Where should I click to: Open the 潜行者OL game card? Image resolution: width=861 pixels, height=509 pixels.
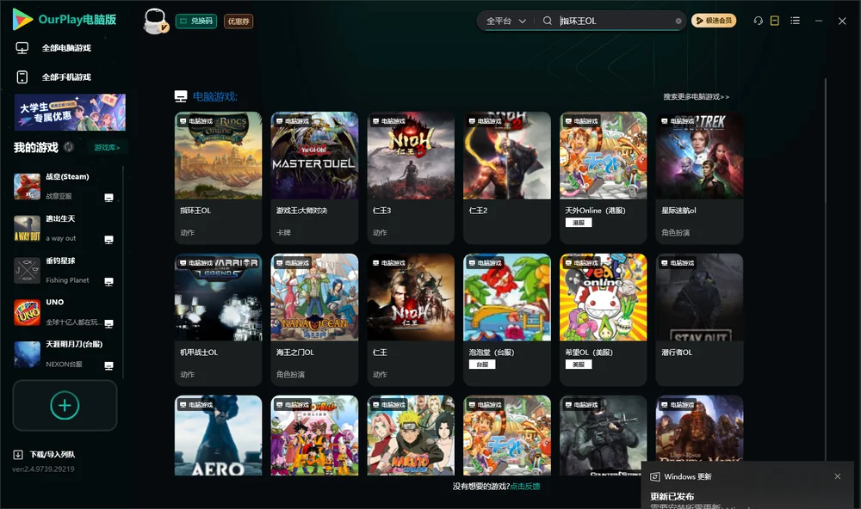699,320
